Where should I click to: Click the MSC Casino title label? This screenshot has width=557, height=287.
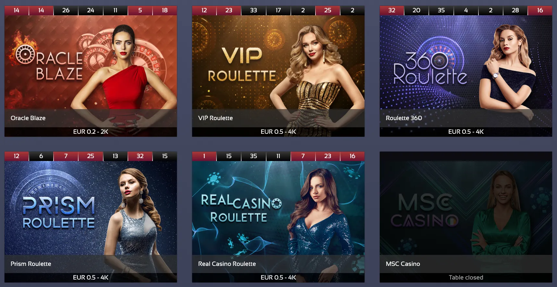[403, 264]
